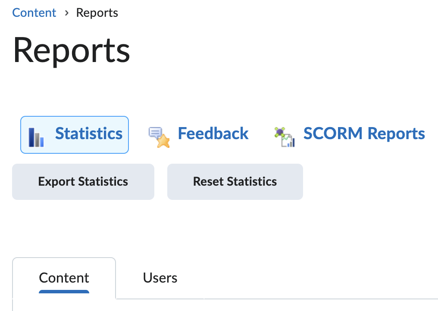Select the Content tab

coord(64,278)
